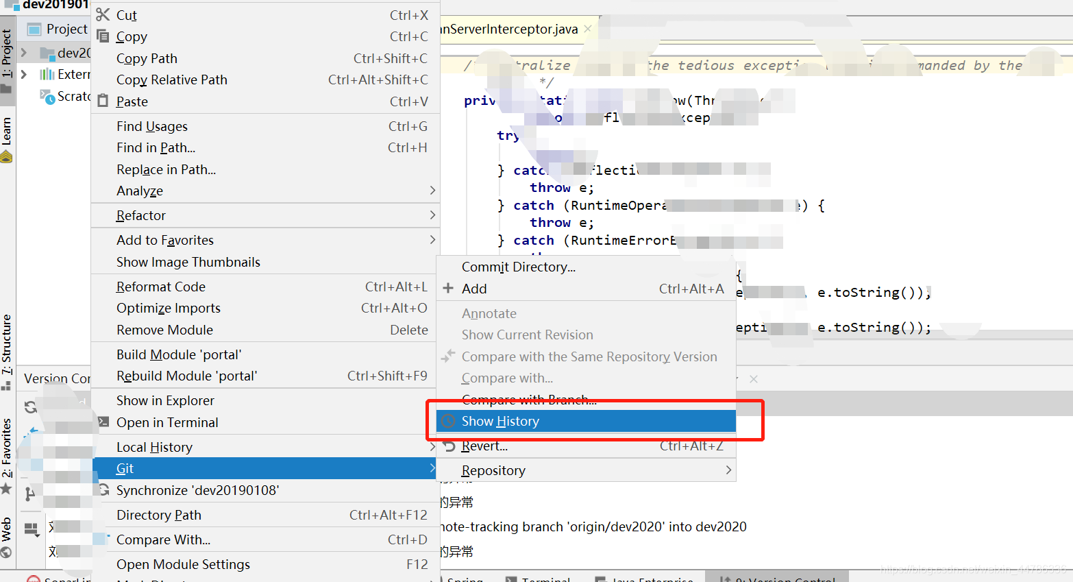
Task: Select Copy Path menu item
Action: click(265, 58)
